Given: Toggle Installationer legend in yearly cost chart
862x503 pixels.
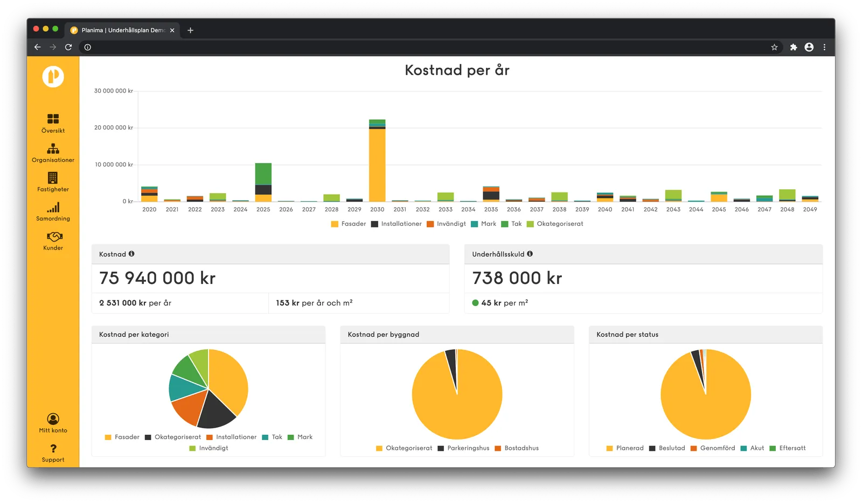Looking at the screenshot, I should point(397,224).
